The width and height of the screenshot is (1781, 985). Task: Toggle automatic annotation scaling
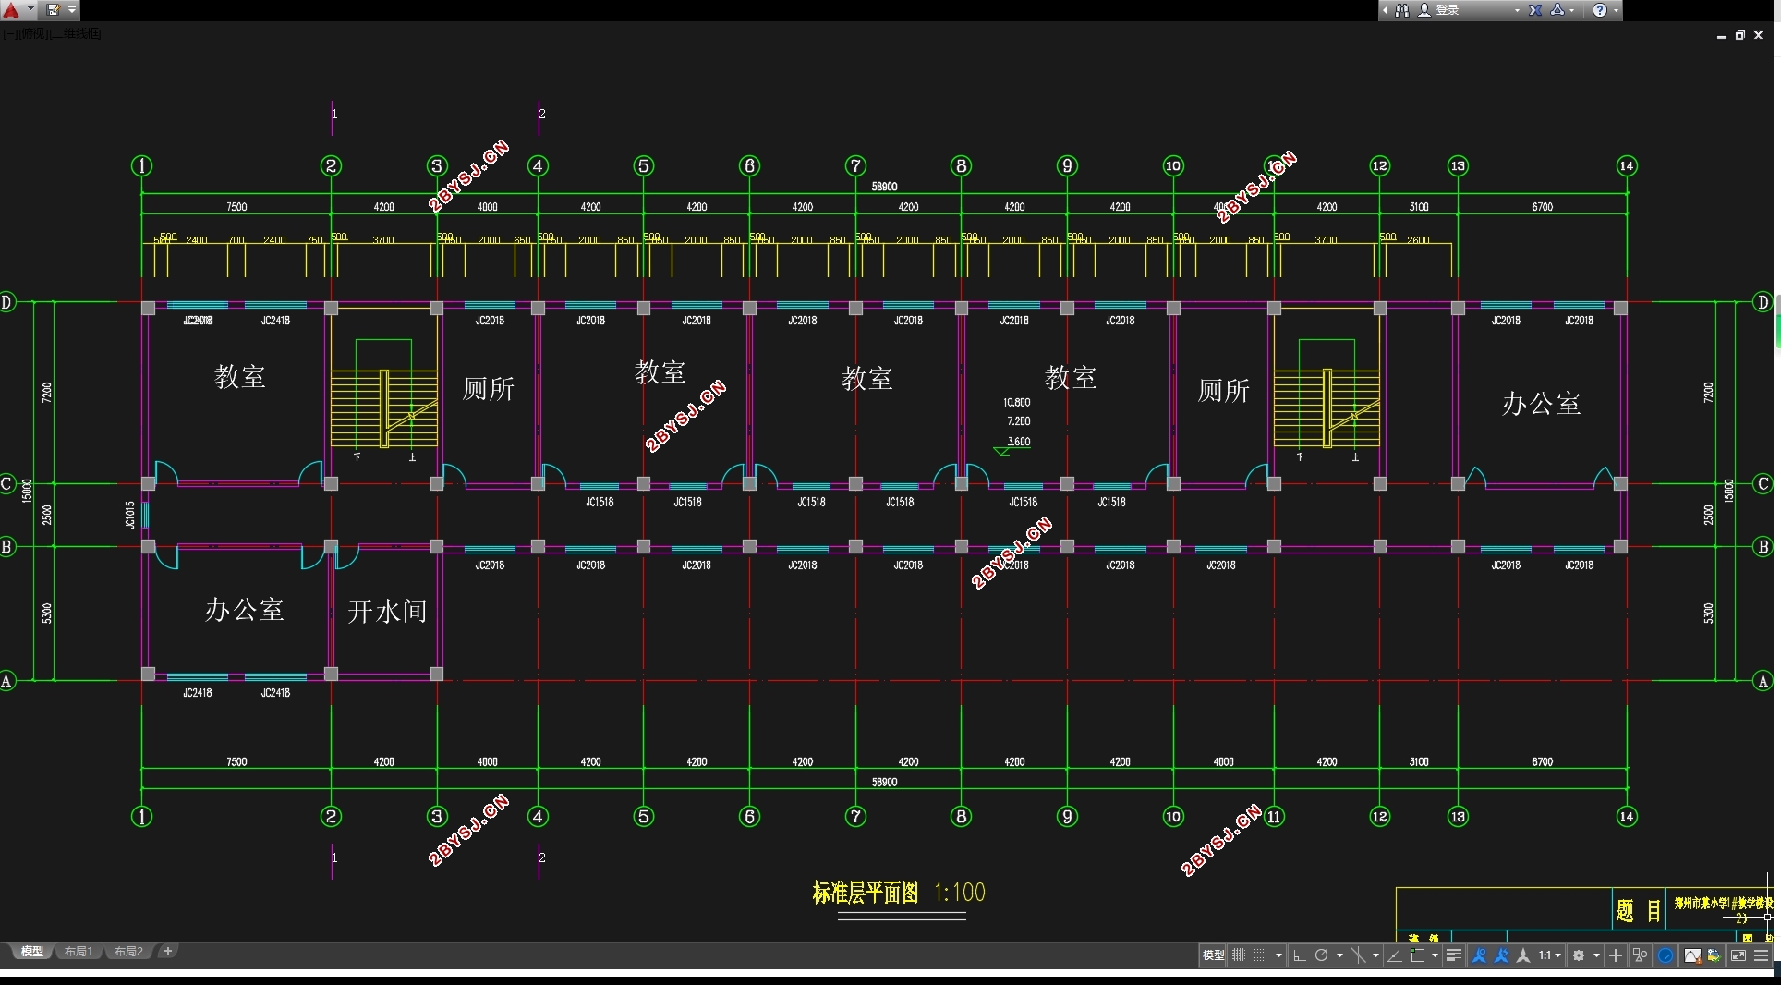pyautogui.click(x=1501, y=955)
